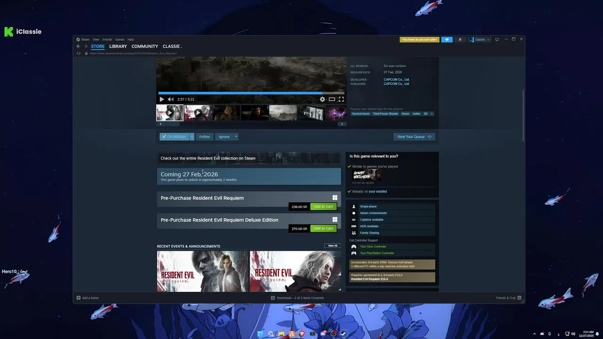This screenshot has height=339, width=603.
Task: Mute the trailer volume
Action: click(x=171, y=99)
